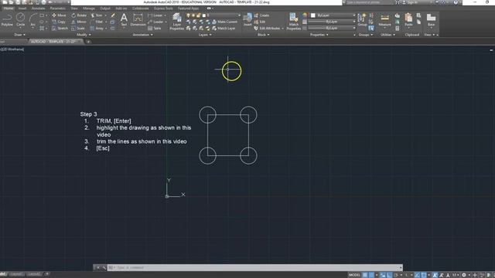Switch to the Parametric ribbon tab
This screenshot has width=495, height=278.
[58, 8]
